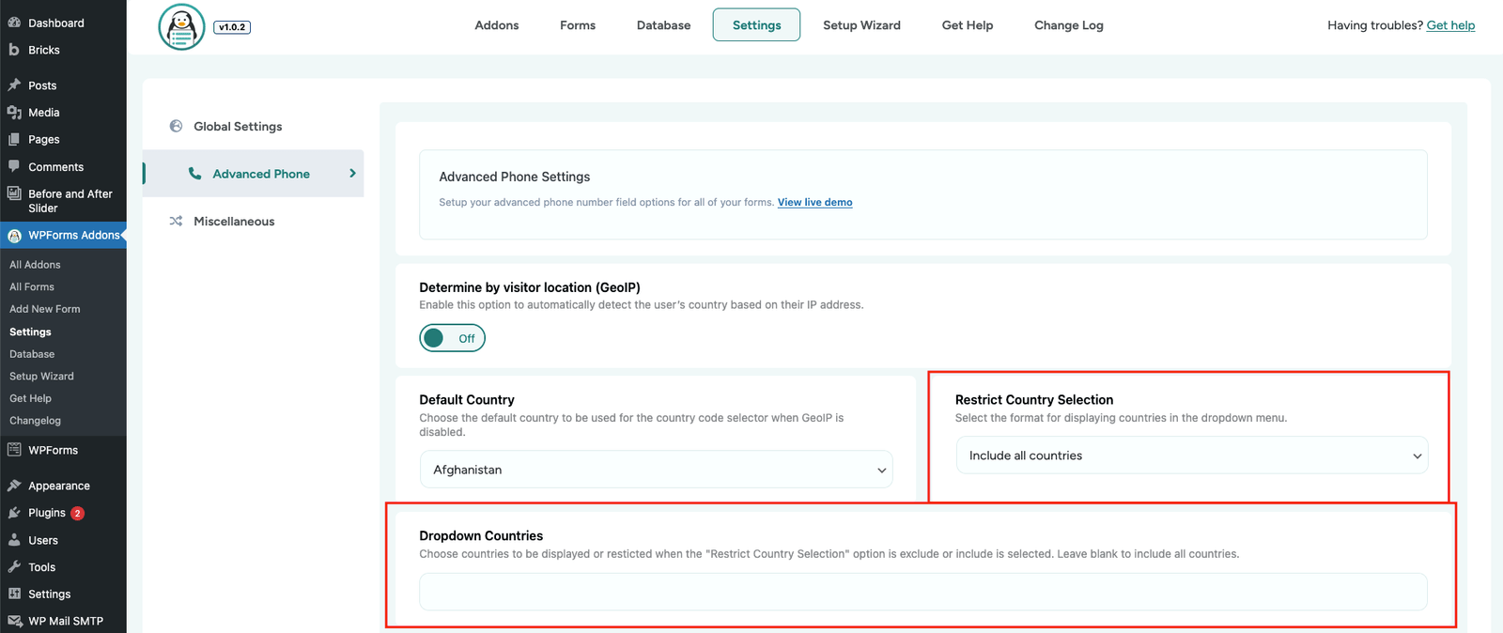Click the WP Mail SMTP envelope icon
The width and height of the screenshot is (1503, 633).
pos(14,621)
